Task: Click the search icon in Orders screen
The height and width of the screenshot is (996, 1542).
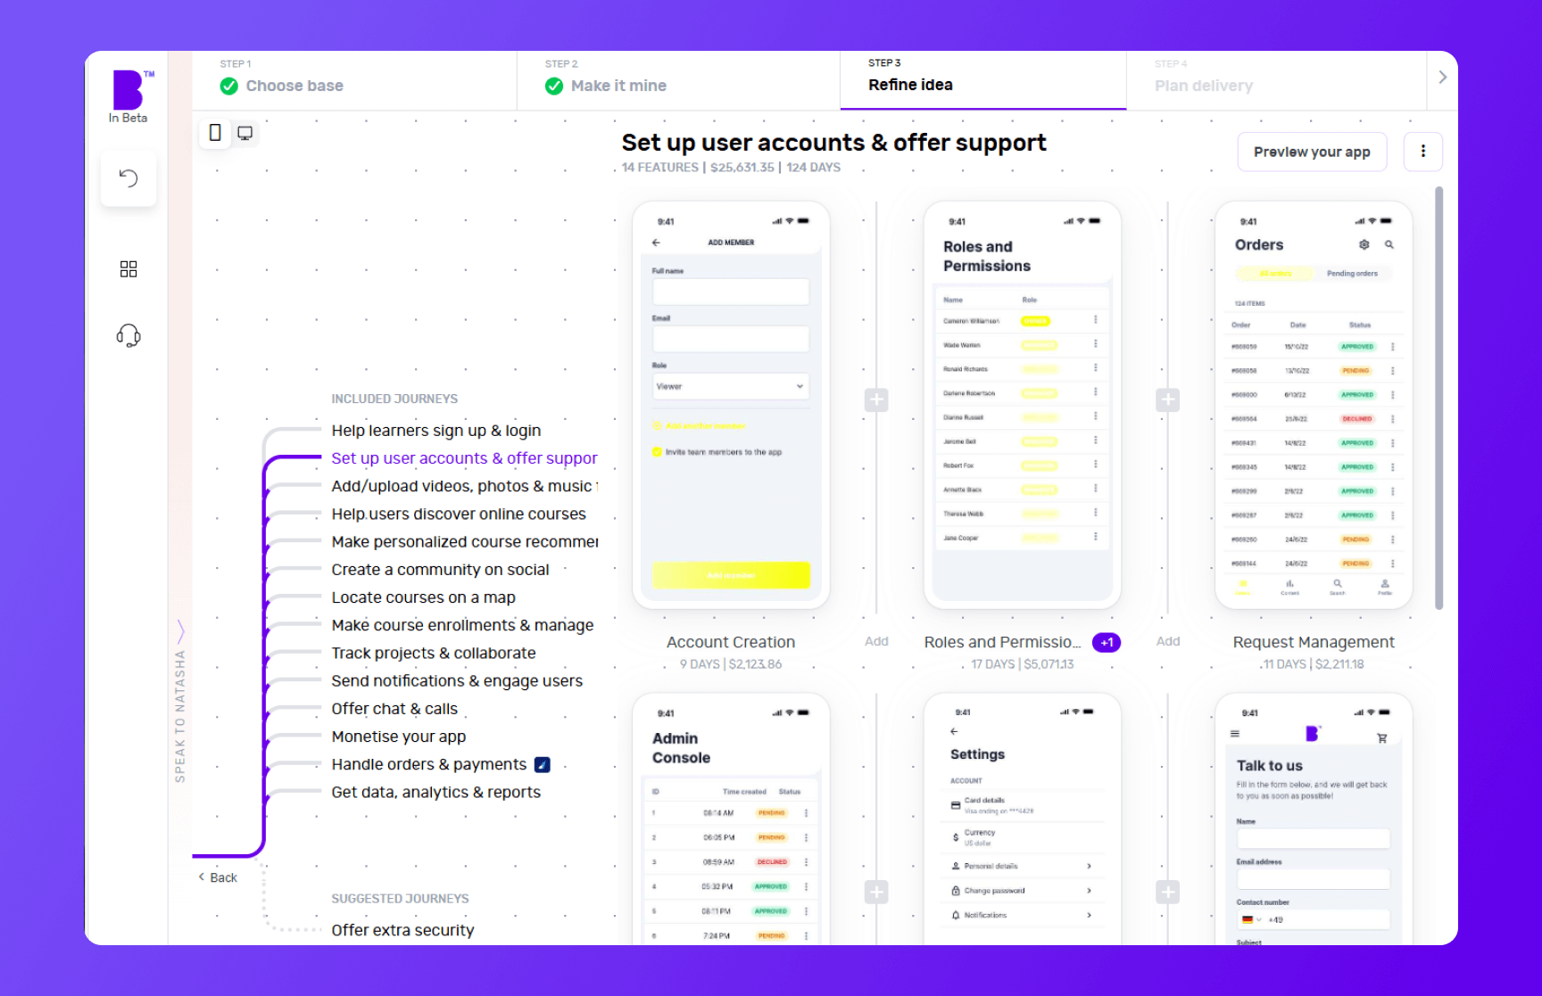Action: pos(1389,244)
